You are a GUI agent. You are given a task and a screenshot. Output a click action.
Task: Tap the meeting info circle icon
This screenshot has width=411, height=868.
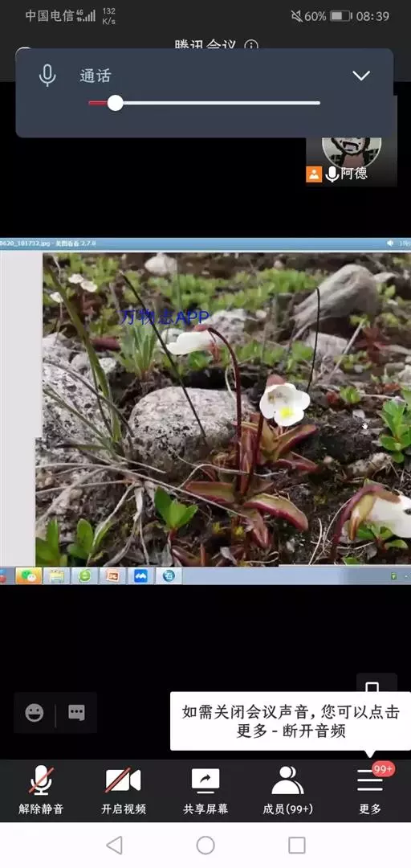tap(252, 45)
